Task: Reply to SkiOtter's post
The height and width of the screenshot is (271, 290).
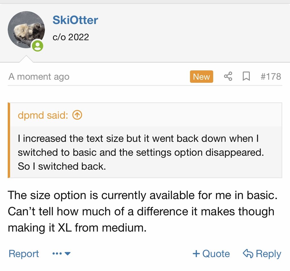Action: point(268,254)
